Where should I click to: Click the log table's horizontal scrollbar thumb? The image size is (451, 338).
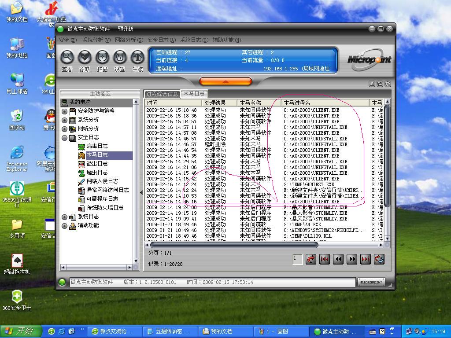pyautogui.click(x=234, y=245)
